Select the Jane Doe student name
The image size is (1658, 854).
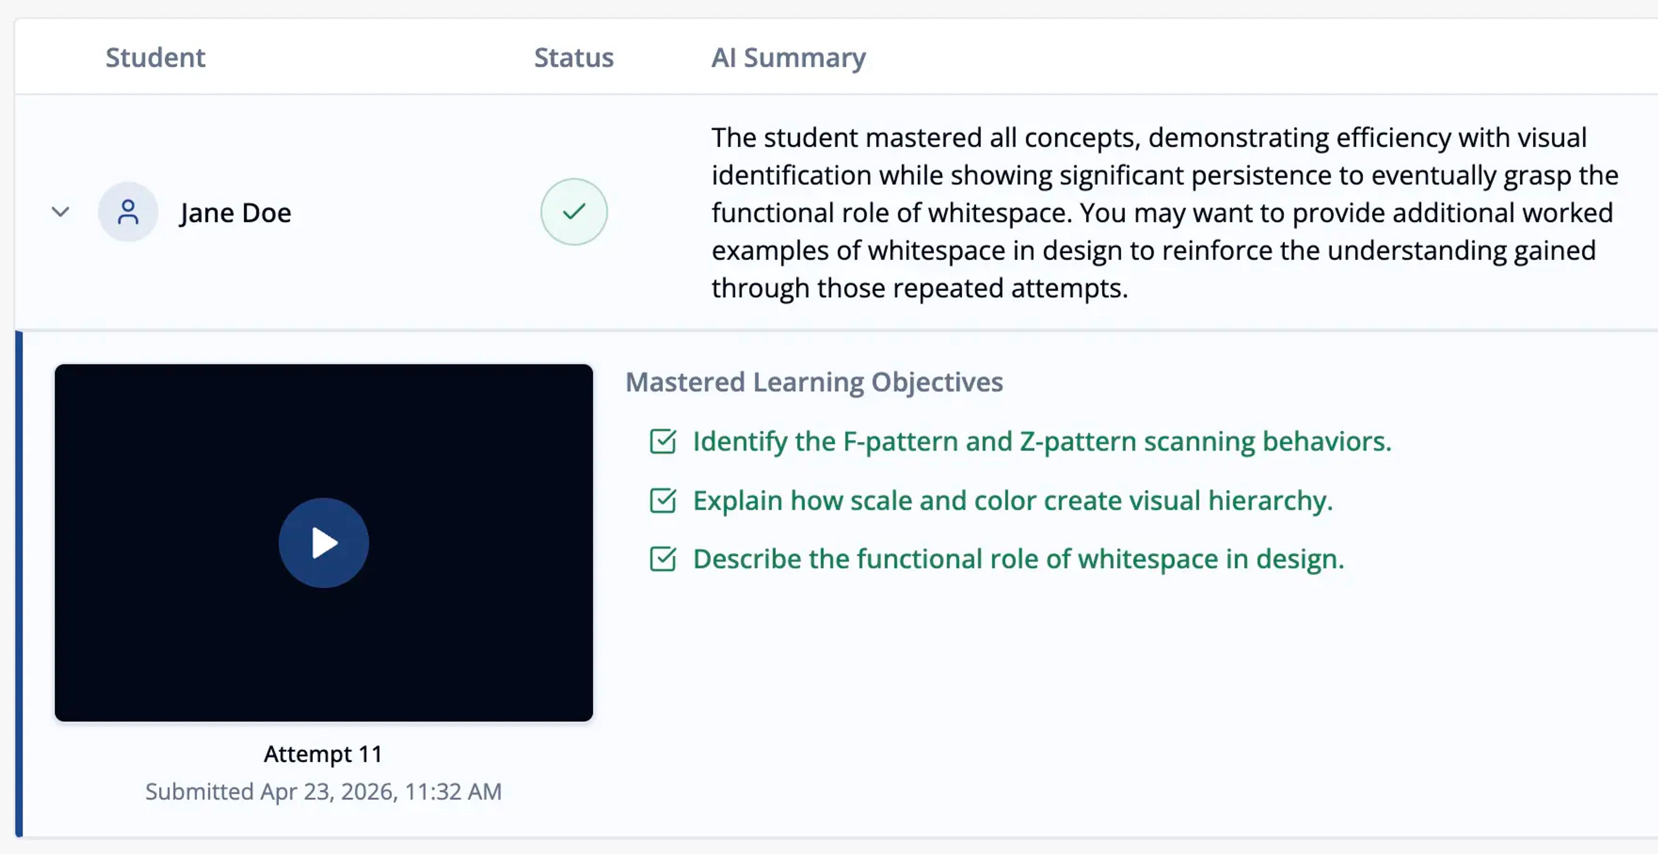click(x=235, y=213)
